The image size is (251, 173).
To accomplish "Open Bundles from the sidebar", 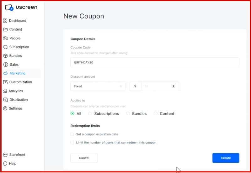I will pyautogui.click(x=15, y=56).
